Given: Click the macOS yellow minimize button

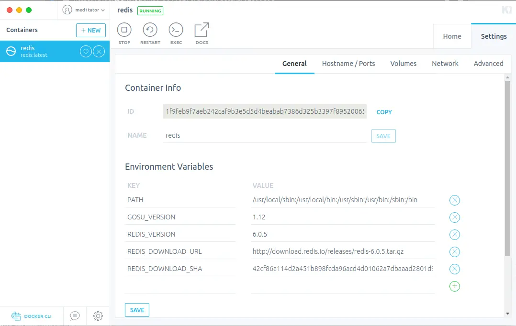Looking at the screenshot, I should pos(19,10).
